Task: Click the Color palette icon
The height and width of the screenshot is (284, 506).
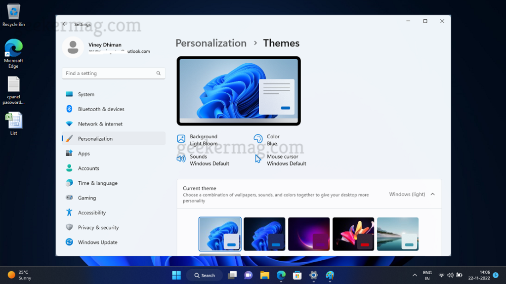Action: (x=258, y=139)
